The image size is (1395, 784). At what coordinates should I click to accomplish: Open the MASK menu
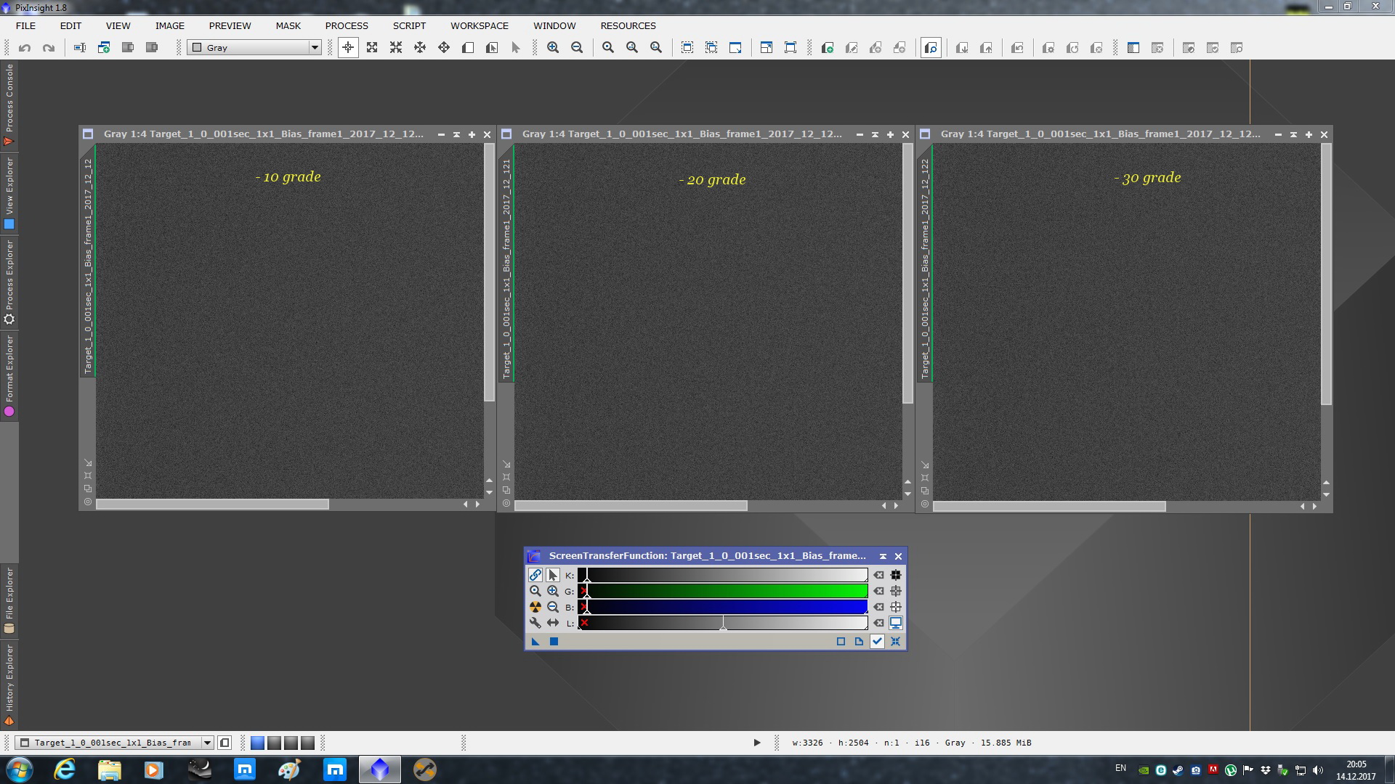[x=288, y=25]
